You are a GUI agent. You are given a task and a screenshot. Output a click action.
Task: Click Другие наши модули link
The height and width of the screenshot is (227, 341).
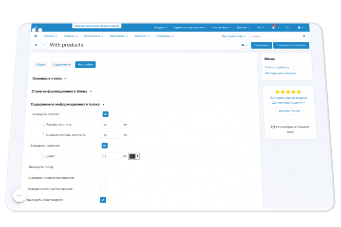pos(288,103)
